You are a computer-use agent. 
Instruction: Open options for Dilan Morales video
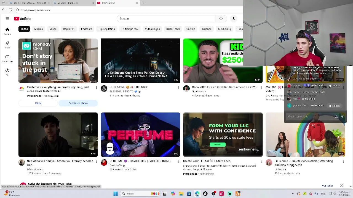tap(96, 161)
